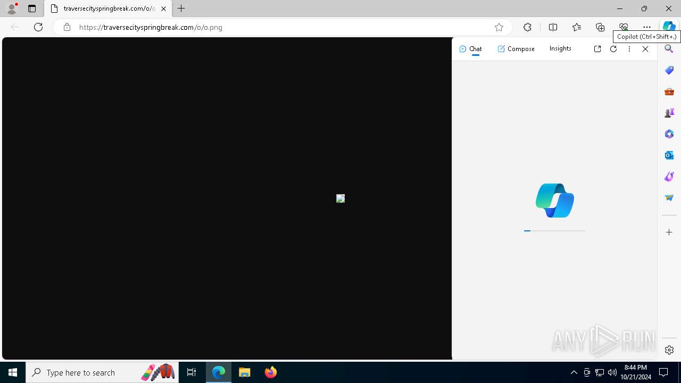Open the Favorites list icon

(x=577, y=27)
